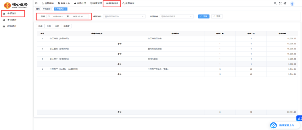Click the 重置 button

[x=217, y=17]
